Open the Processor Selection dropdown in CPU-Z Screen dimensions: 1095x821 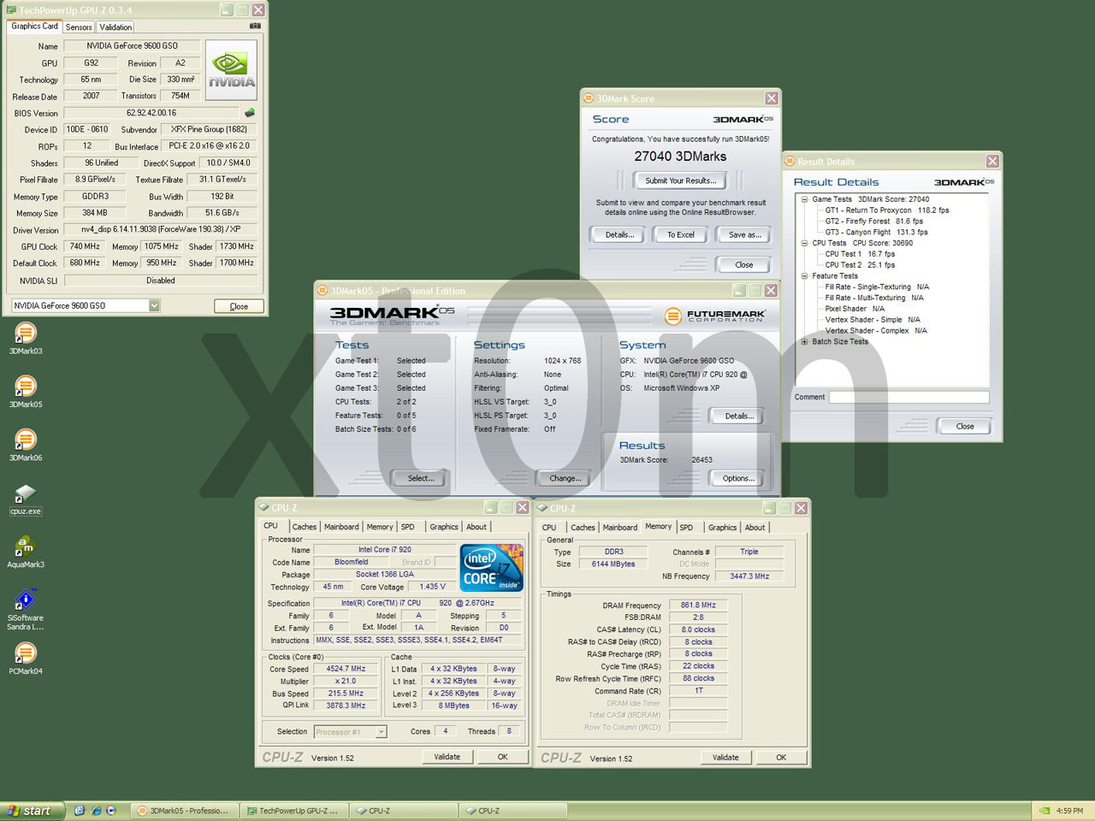(381, 732)
